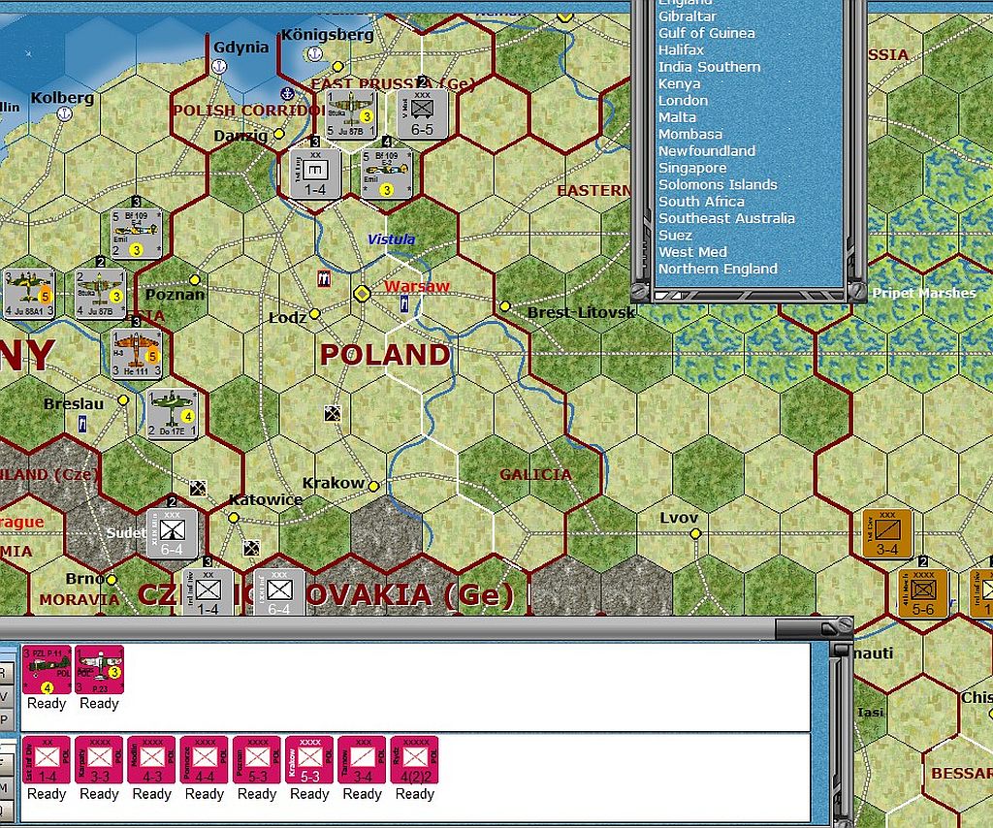Select the Bf 109 E-2 Emil fighter
993x828 pixels.
click(386, 174)
